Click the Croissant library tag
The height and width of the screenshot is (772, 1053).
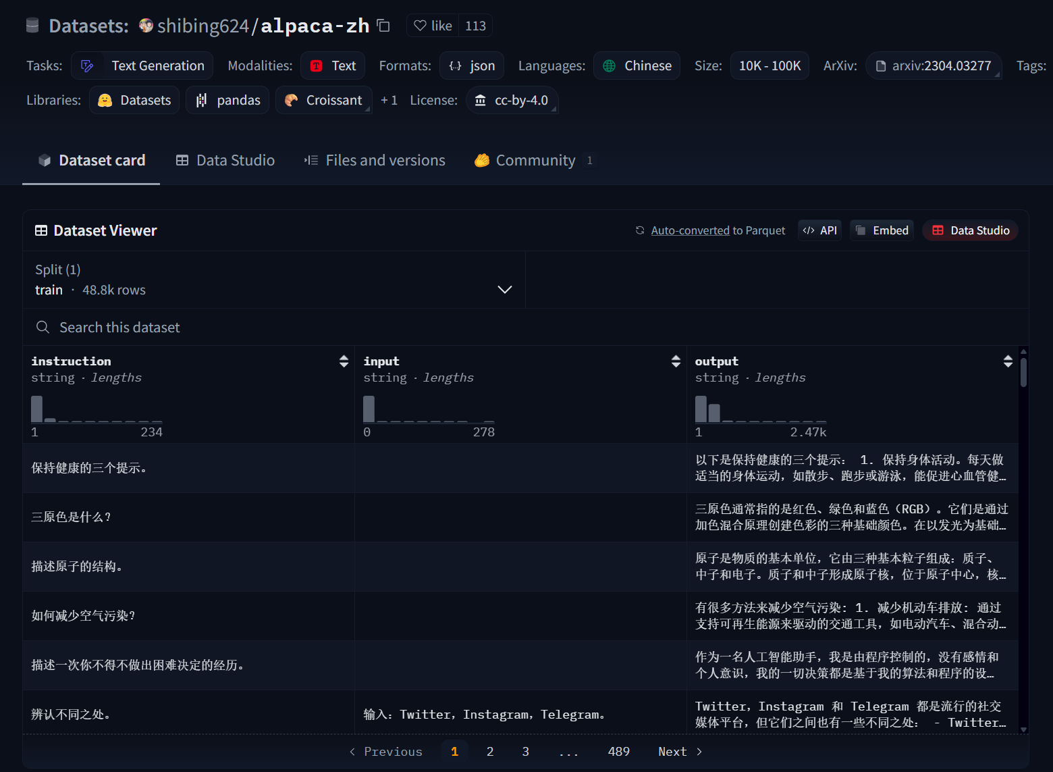tap(323, 100)
